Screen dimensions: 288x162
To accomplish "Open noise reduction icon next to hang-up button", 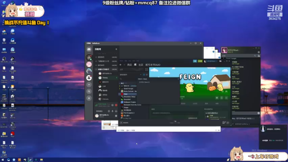I will coord(112,105).
